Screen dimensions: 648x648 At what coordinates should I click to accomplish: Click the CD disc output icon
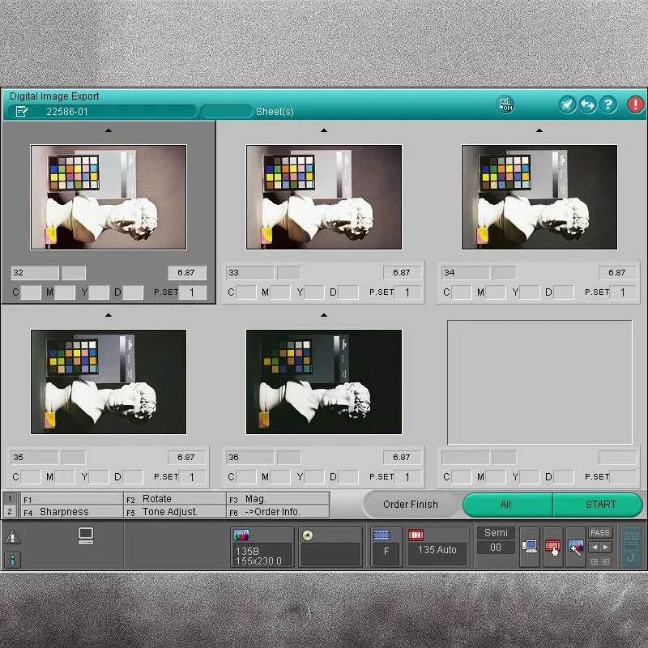point(308,535)
